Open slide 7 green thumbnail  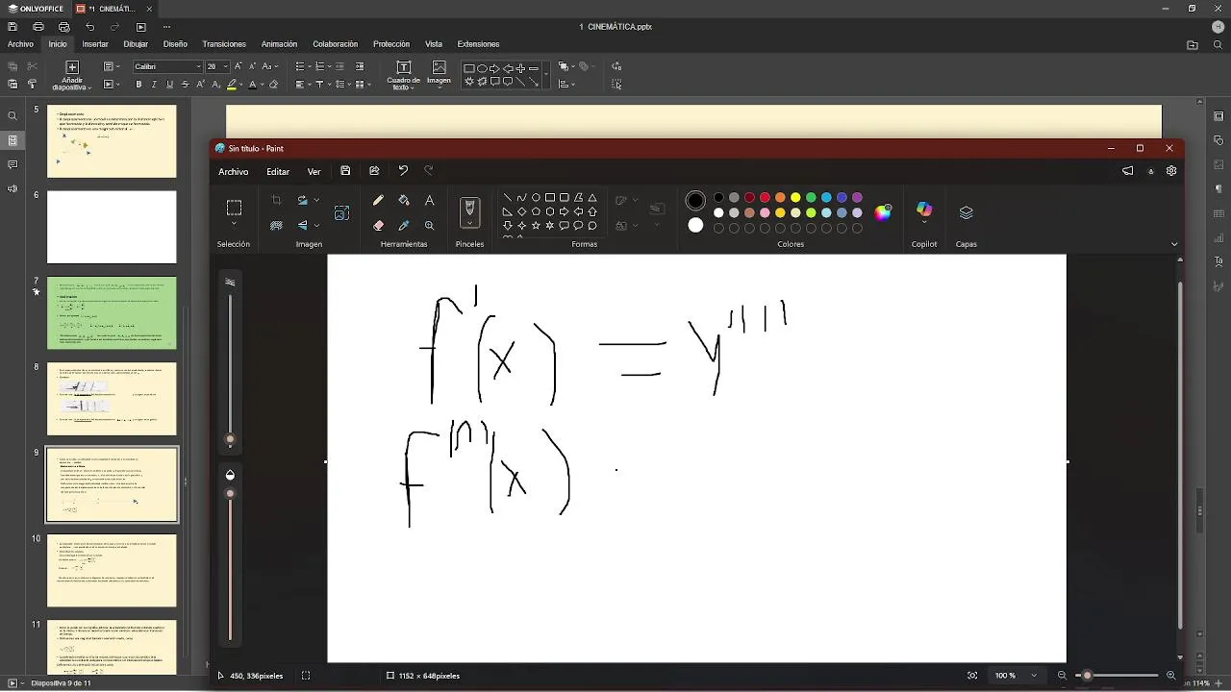(112, 313)
